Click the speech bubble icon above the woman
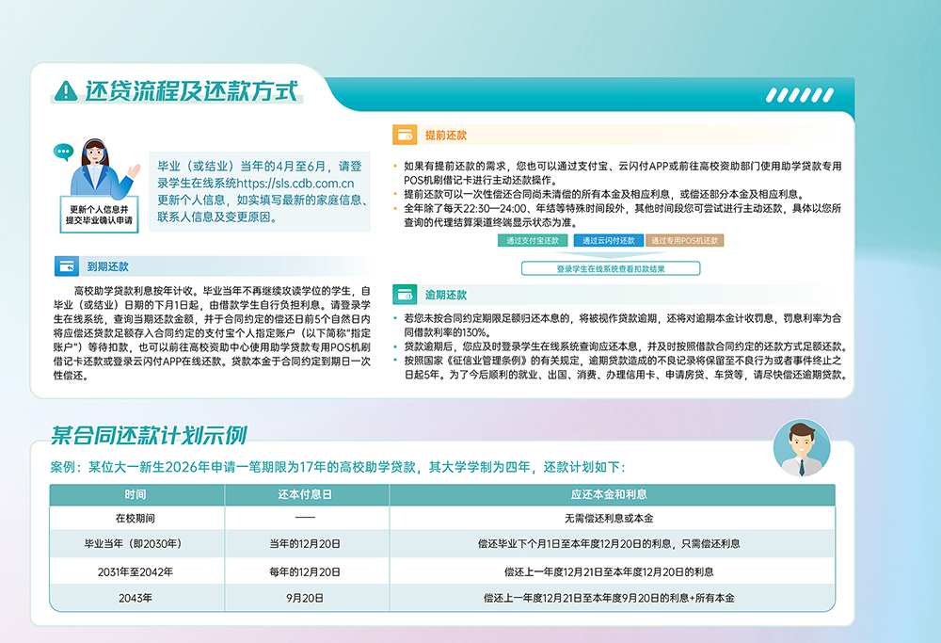 pyautogui.click(x=64, y=152)
